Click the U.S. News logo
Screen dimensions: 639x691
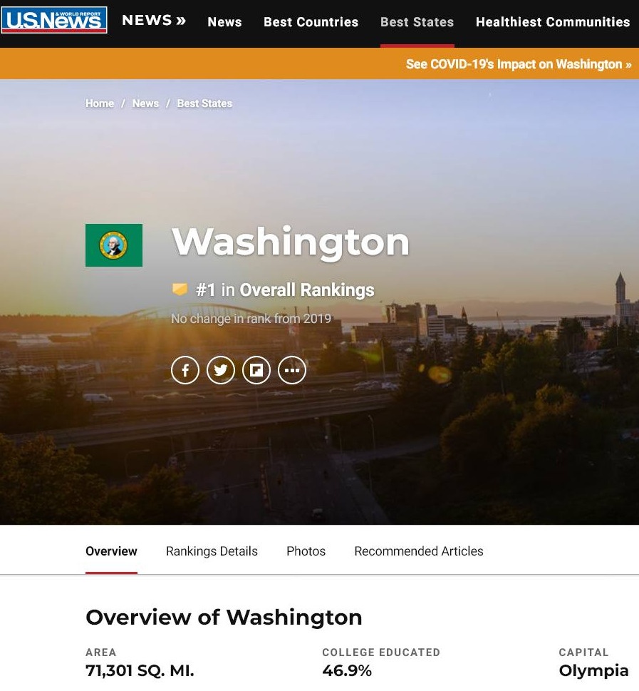tap(54, 20)
